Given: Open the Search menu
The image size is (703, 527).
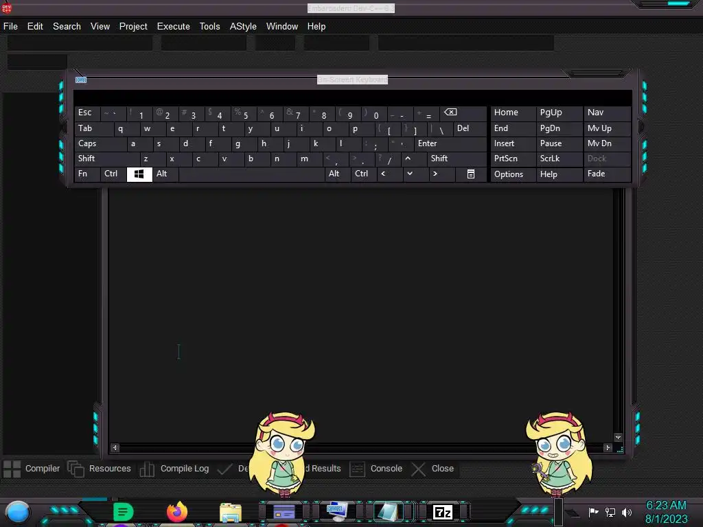Looking at the screenshot, I should pos(67,27).
